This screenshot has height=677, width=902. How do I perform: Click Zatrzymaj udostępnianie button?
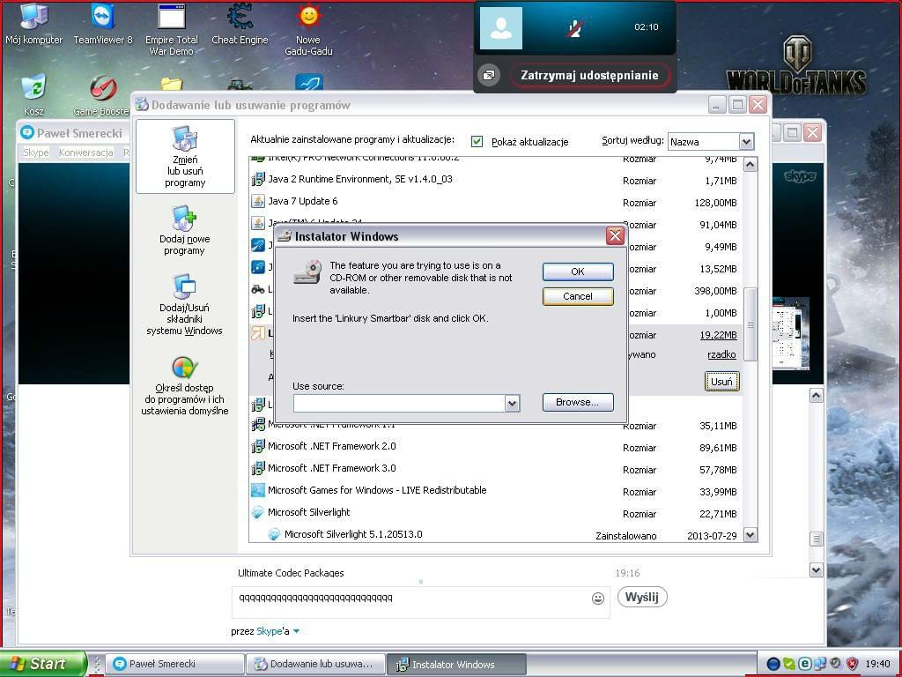tap(589, 76)
